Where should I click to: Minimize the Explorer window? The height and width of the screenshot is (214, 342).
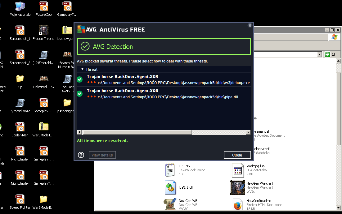pyautogui.click(x=327, y=30)
